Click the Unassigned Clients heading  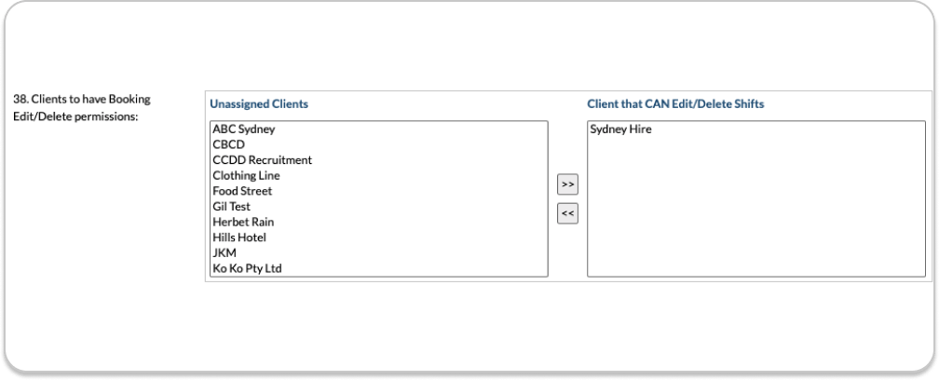click(x=259, y=104)
